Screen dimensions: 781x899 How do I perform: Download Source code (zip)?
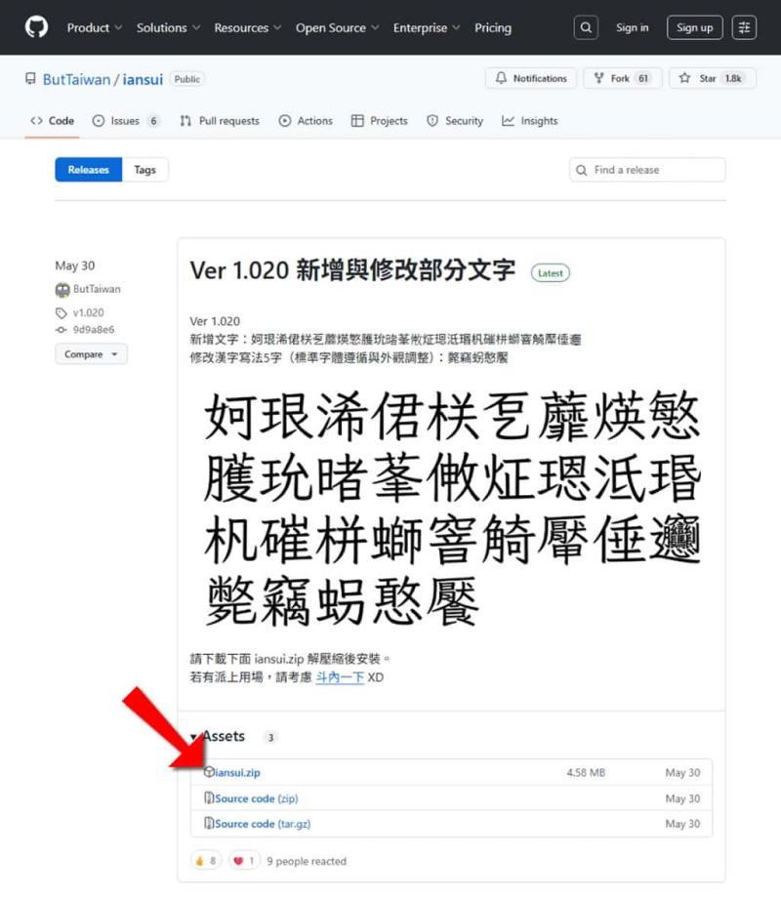click(257, 798)
